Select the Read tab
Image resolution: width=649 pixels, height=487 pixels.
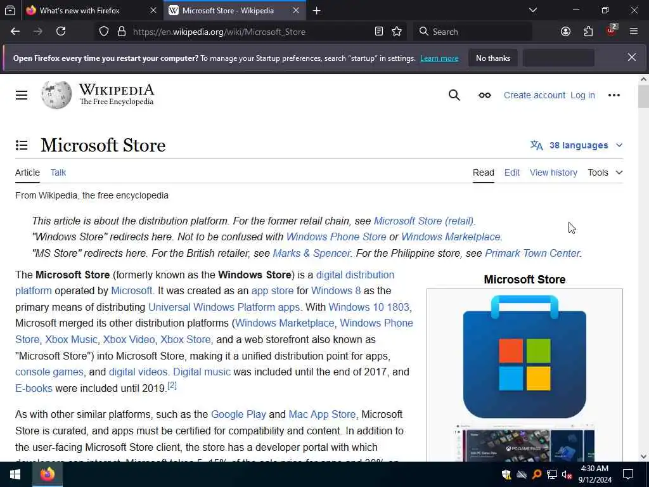pyautogui.click(x=484, y=172)
